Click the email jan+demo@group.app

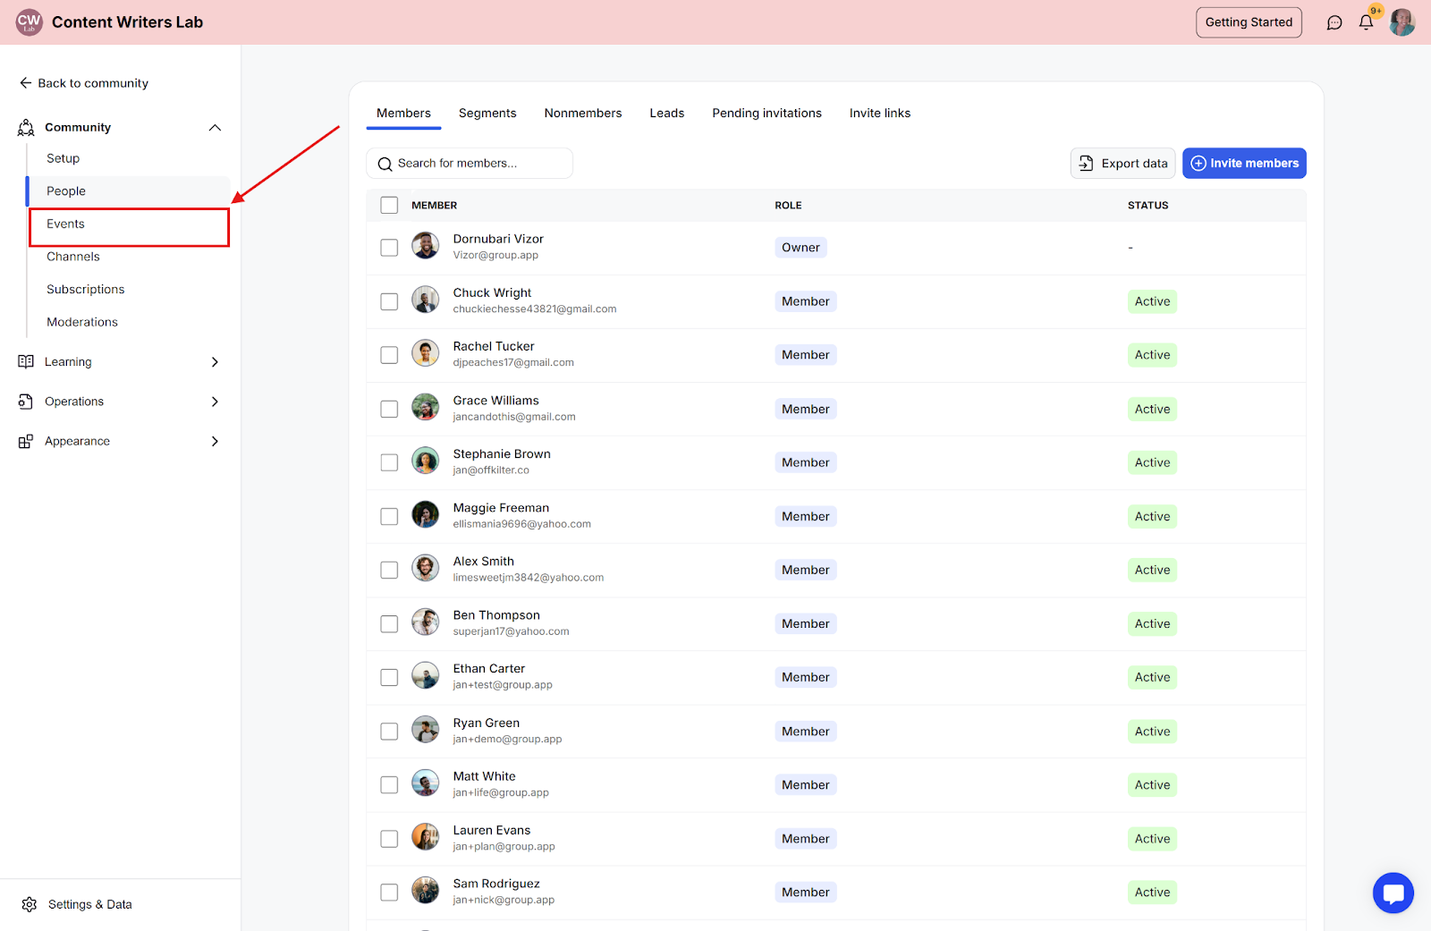507,740
